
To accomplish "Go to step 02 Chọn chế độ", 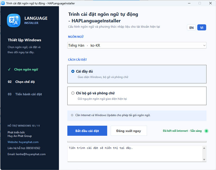I will click(21, 82).
